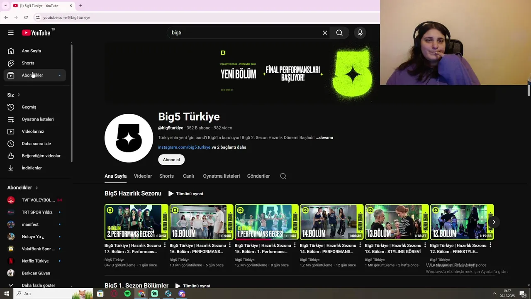Search within channel using magnifier icon
531x299 pixels.
coord(283,176)
